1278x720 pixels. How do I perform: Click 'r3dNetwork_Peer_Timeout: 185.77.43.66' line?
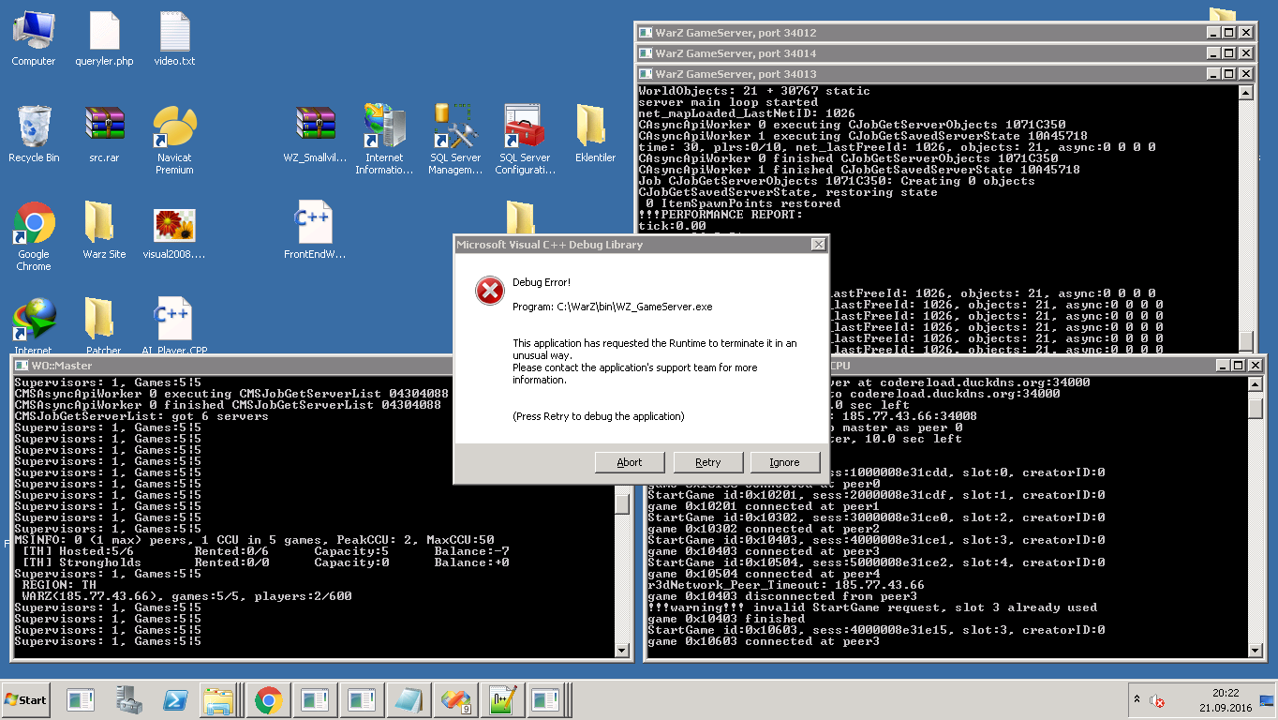[786, 585]
